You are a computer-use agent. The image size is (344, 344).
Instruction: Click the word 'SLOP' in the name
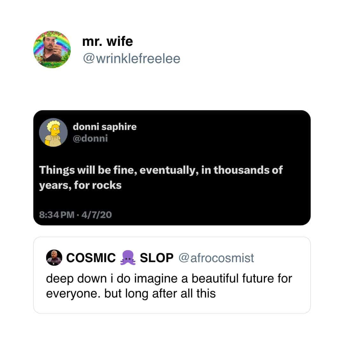[157, 258]
